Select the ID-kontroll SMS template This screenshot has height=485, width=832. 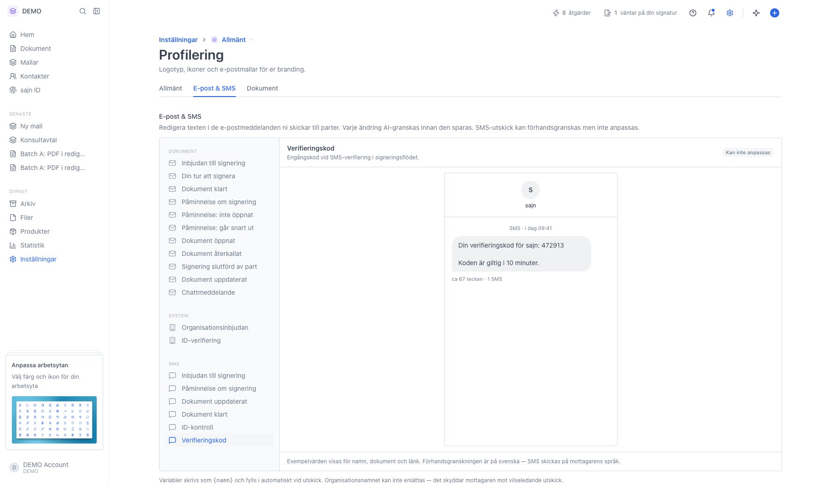(x=219, y=427)
